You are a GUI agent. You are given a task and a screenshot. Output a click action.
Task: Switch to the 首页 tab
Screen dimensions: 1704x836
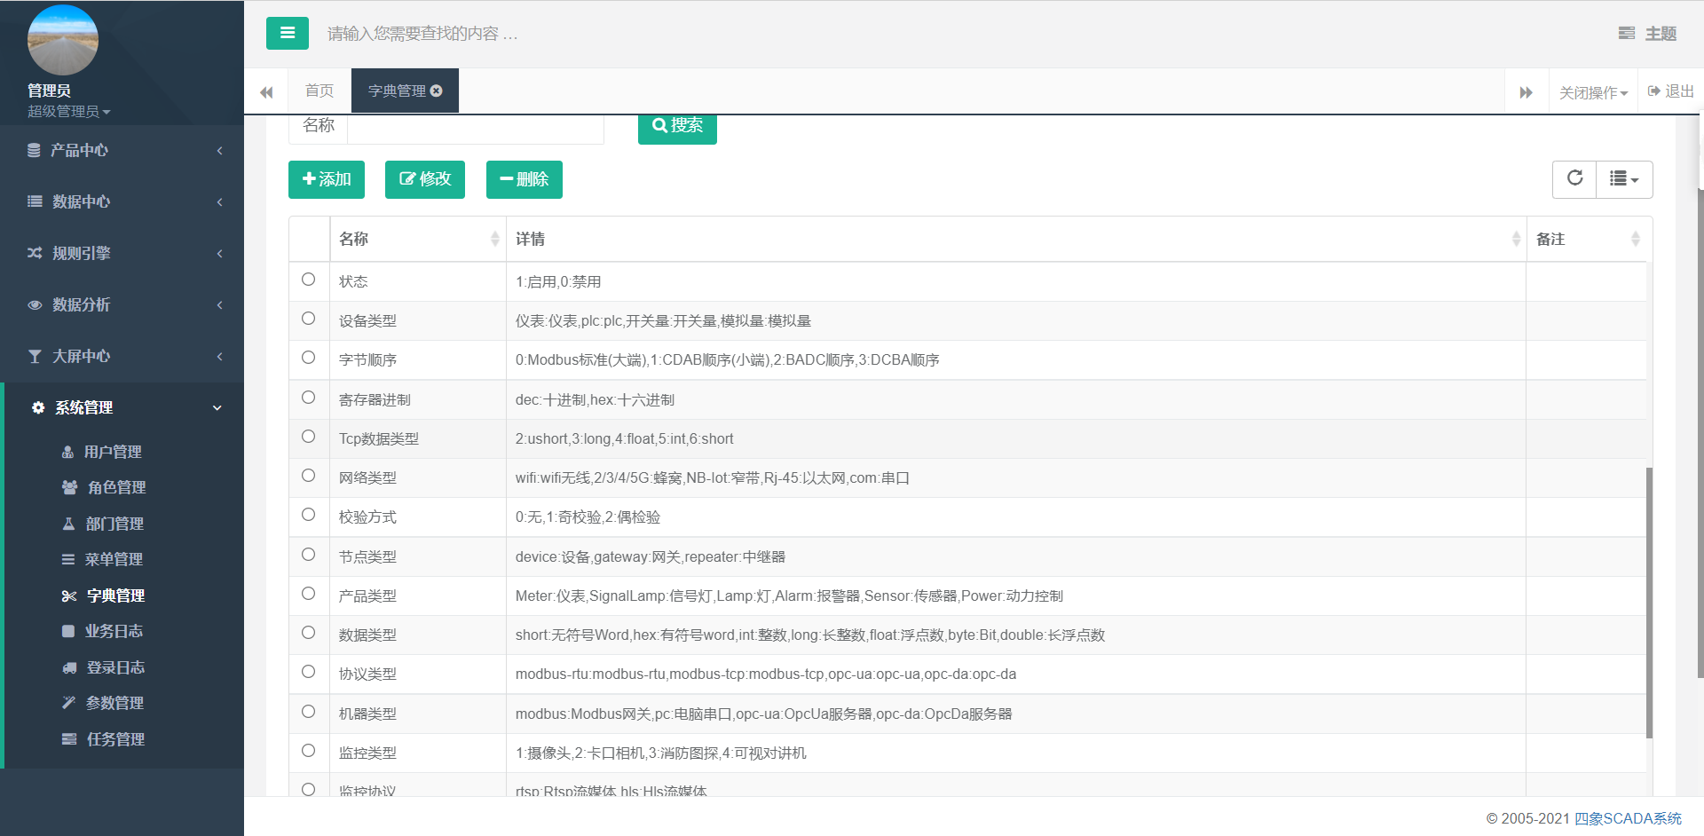pyautogui.click(x=319, y=91)
